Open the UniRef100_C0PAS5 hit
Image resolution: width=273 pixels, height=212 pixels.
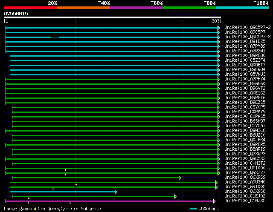(245, 116)
